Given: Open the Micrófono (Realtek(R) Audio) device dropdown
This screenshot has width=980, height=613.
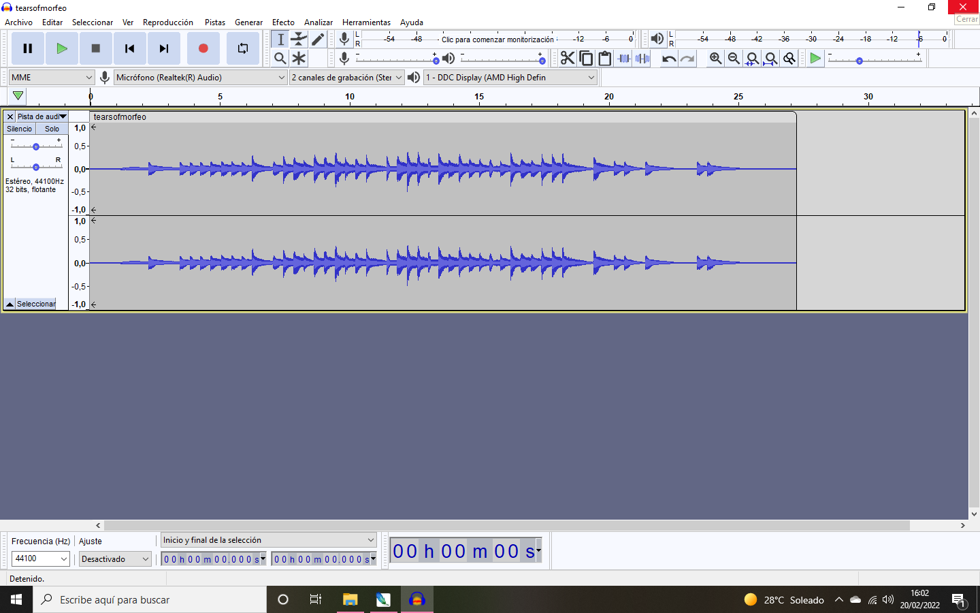Looking at the screenshot, I should [x=200, y=78].
